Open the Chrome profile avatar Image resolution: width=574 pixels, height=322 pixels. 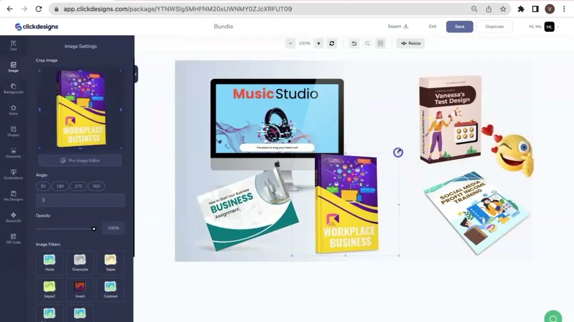click(550, 9)
